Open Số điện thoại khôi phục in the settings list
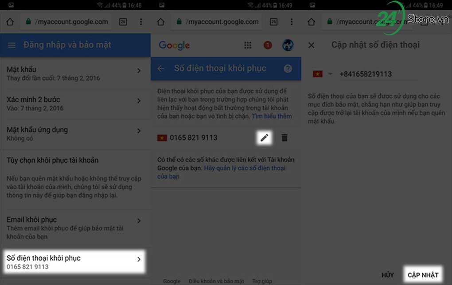This screenshot has width=452, height=285. 74,262
